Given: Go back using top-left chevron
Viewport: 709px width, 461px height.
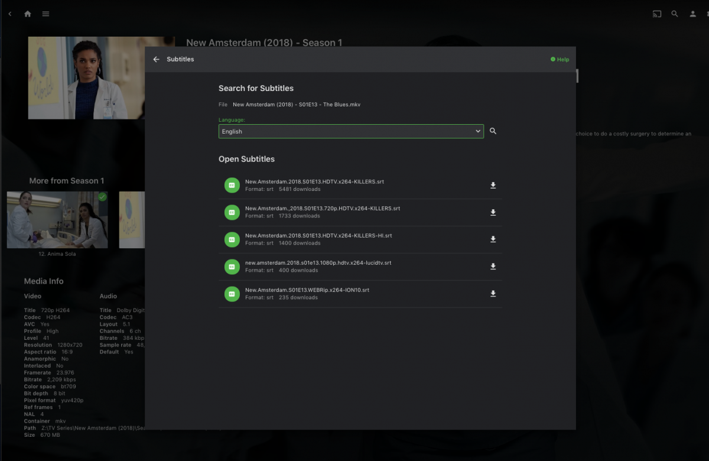Looking at the screenshot, I should (x=9, y=14).
